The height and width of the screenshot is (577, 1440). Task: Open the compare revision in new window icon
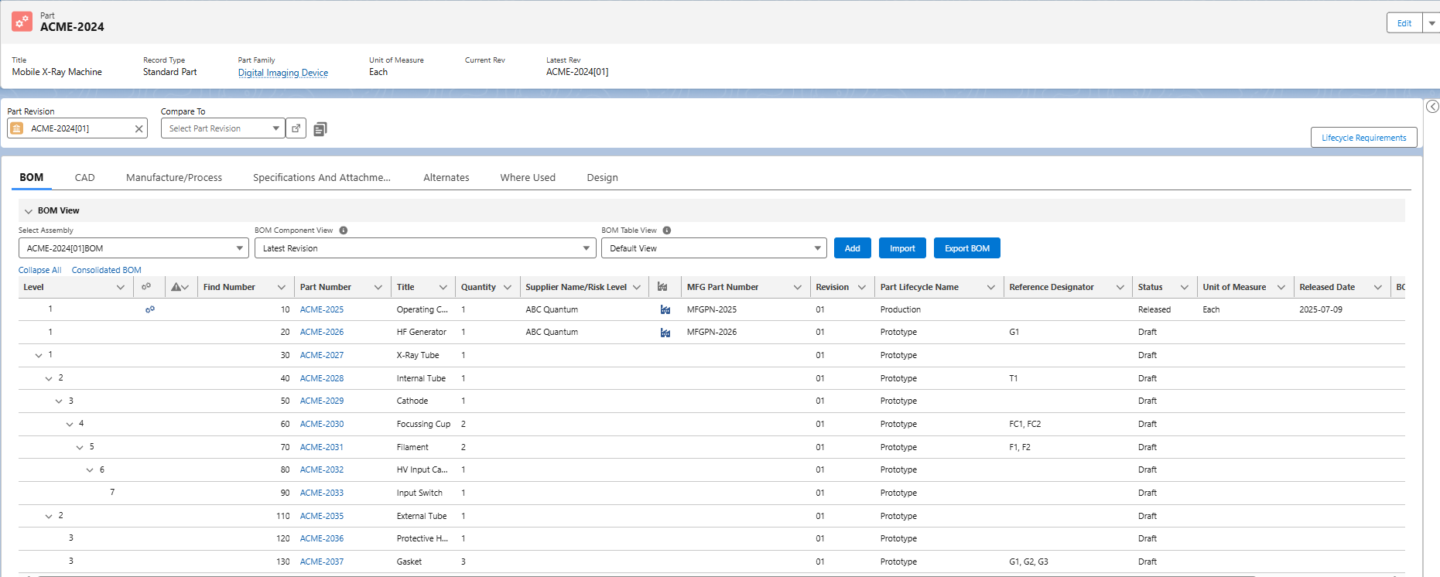tap(296, 128)
